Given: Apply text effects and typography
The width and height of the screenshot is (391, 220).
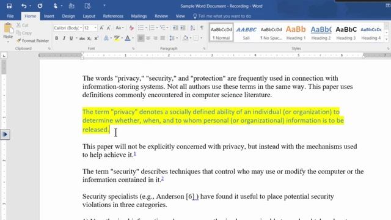Looking at the screenshot, I should (106, 38).
